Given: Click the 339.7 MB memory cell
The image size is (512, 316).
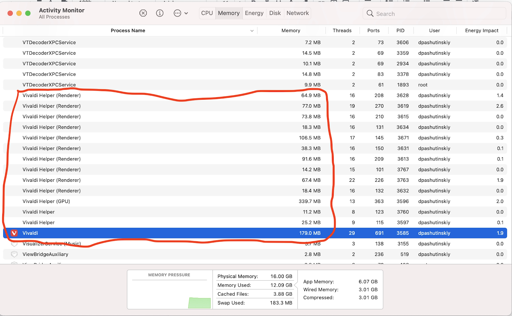Looking at the screenshot, I should [x=309, y=201].
